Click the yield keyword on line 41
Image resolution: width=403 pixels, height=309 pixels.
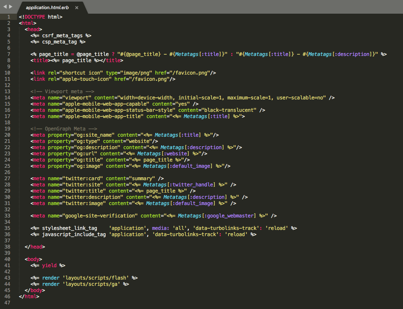point(49,266)
